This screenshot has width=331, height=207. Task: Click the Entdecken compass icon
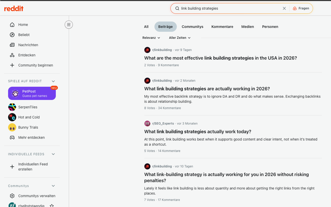pyautogui.click(x=12, y=55)
